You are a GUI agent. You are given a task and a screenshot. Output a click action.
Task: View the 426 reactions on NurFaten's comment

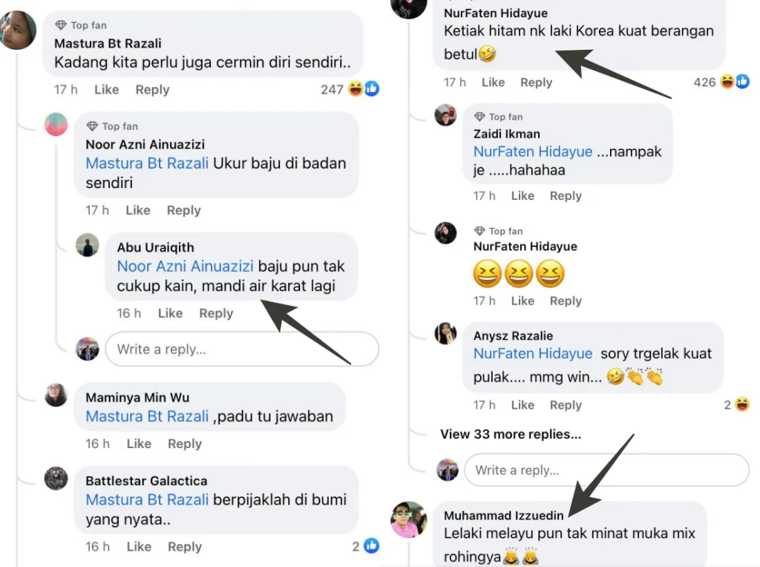tap(712, 82)
